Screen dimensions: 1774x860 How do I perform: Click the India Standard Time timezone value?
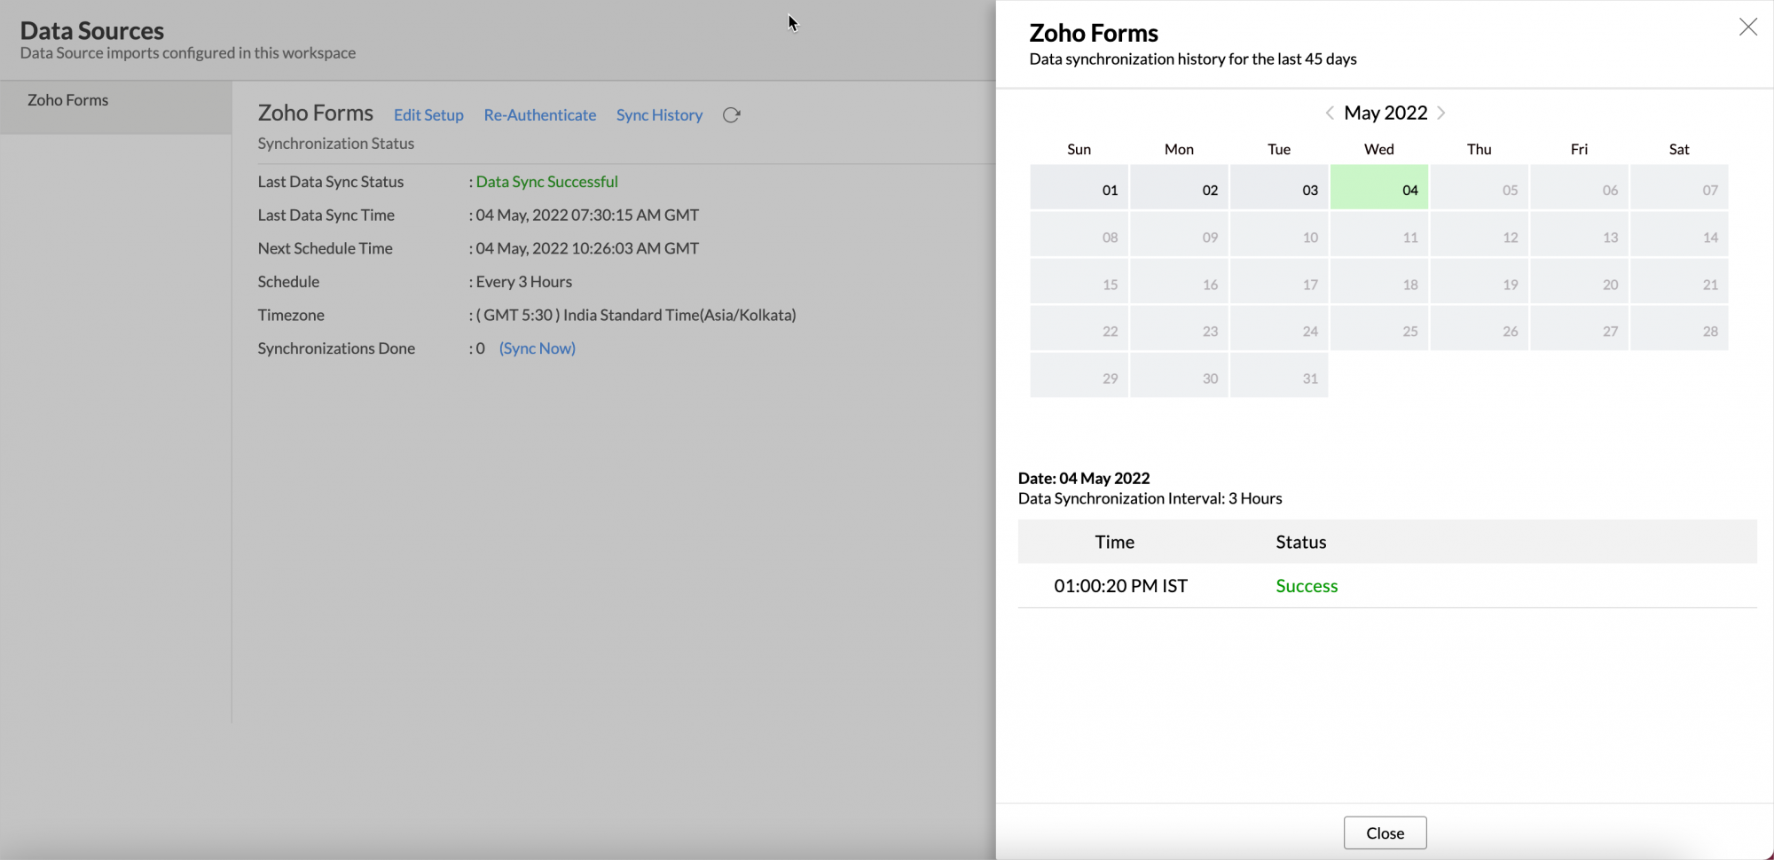636,315
